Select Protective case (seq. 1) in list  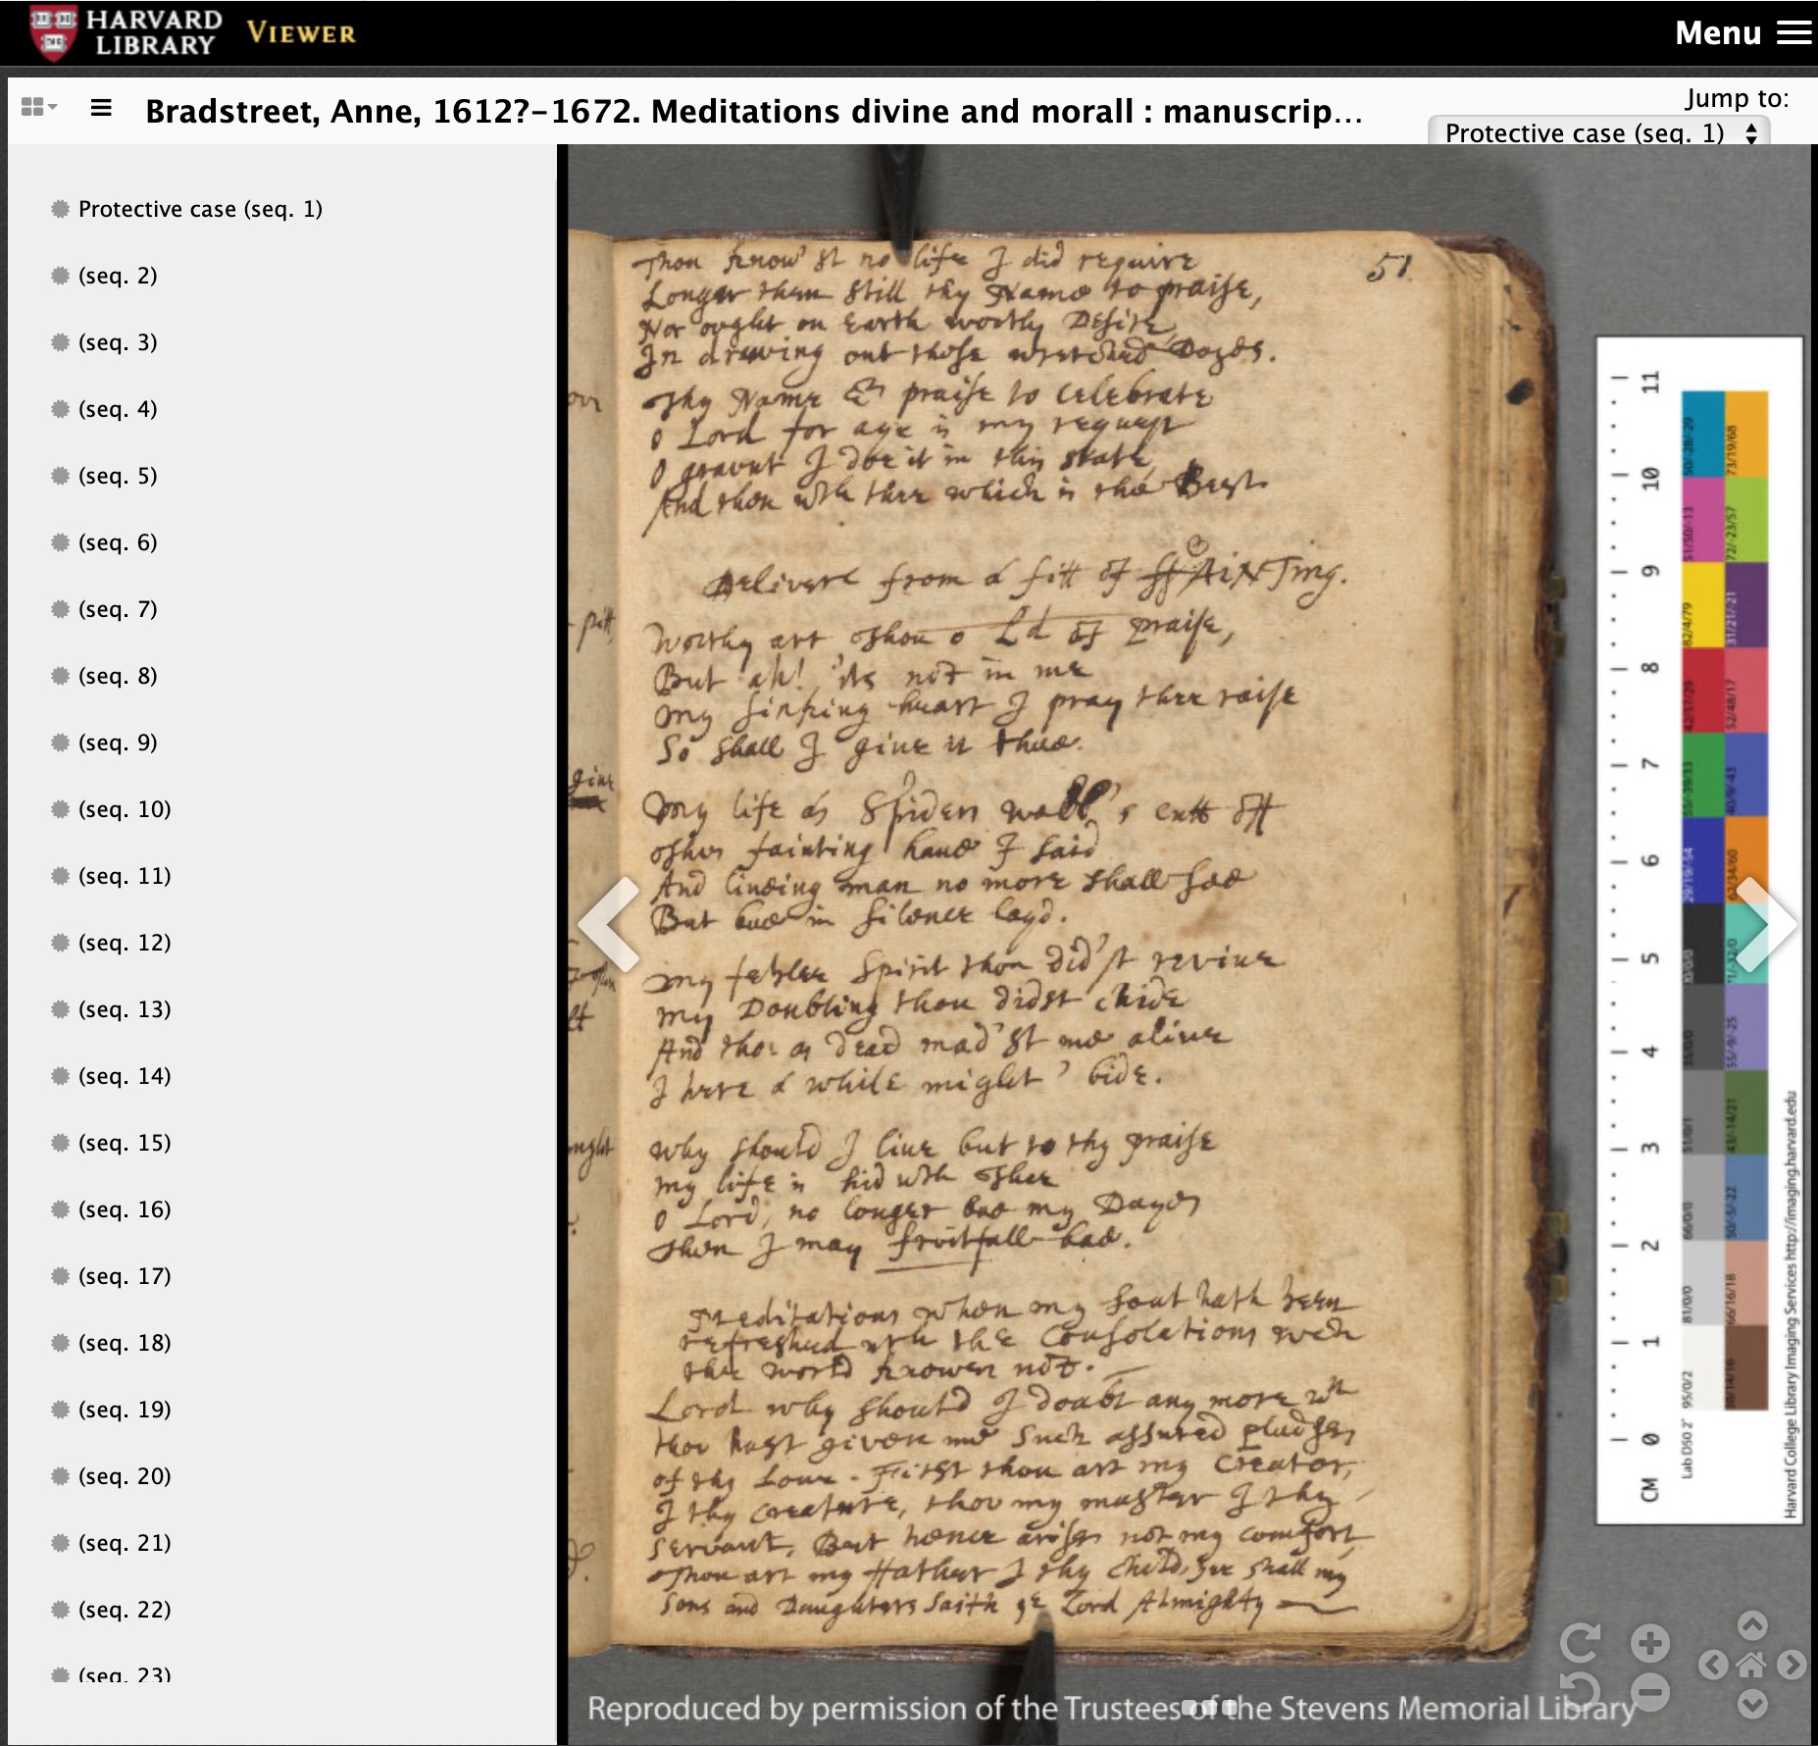click(200, 209)
